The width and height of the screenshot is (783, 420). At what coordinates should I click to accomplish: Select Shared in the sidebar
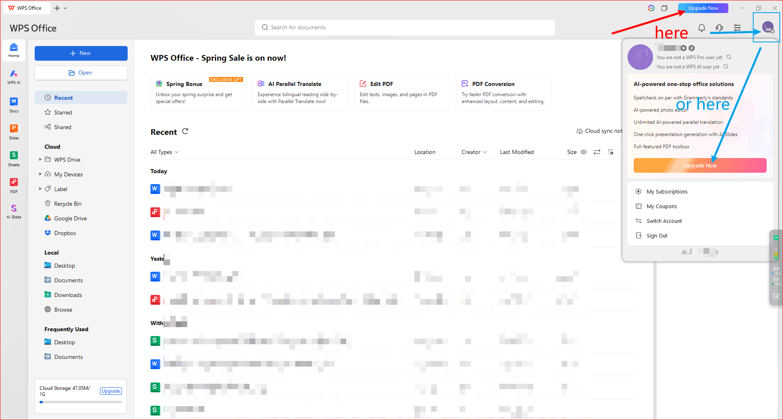point(81,127)
